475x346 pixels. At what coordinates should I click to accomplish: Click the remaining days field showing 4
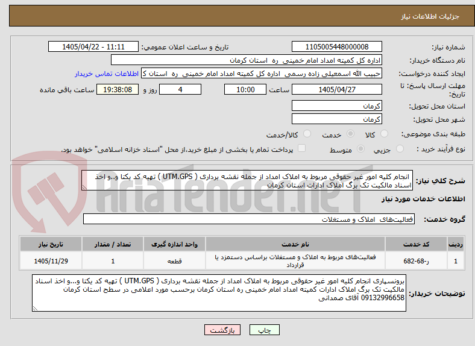(x=180, y=89)
